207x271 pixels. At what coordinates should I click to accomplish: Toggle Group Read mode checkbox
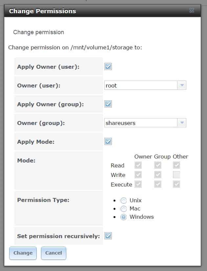click(x=158, y=165)
